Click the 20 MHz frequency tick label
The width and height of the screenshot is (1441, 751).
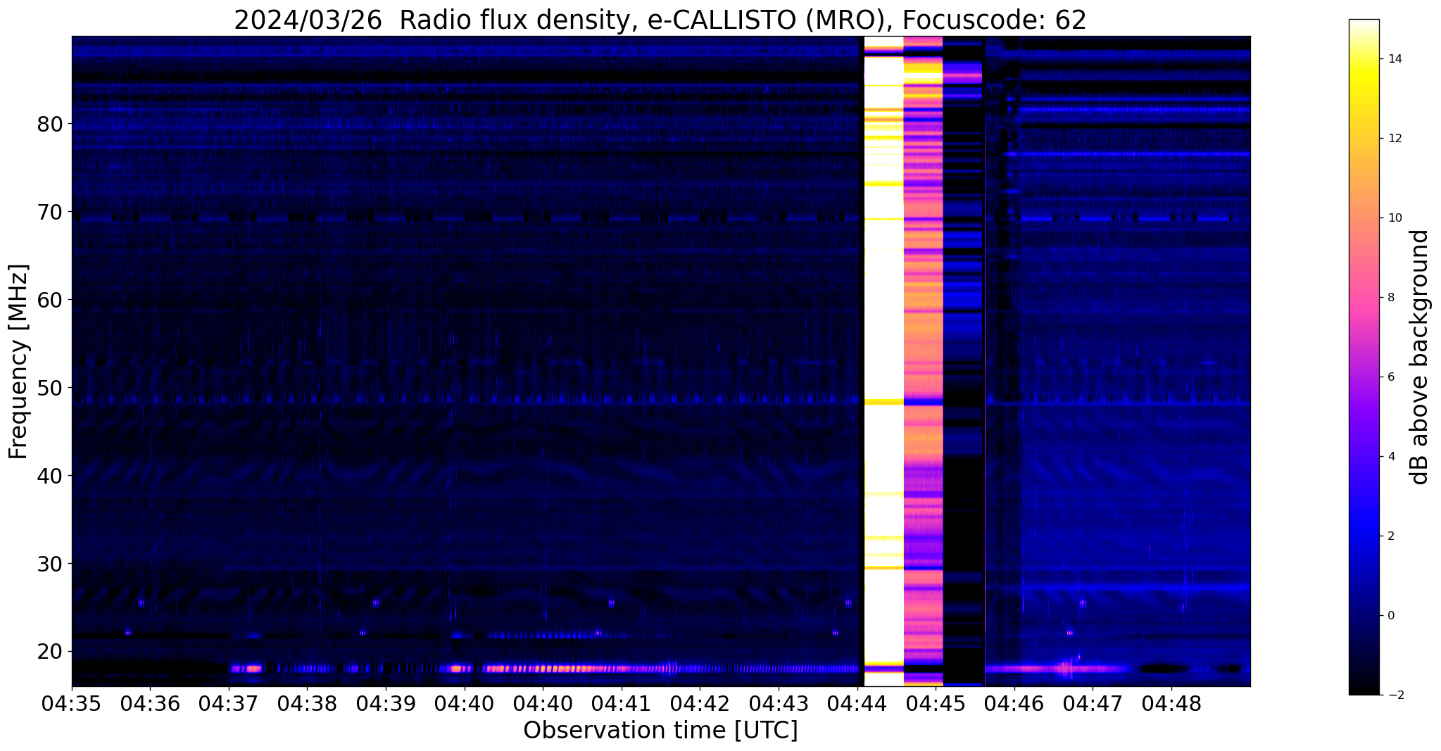tap(51, 652)
